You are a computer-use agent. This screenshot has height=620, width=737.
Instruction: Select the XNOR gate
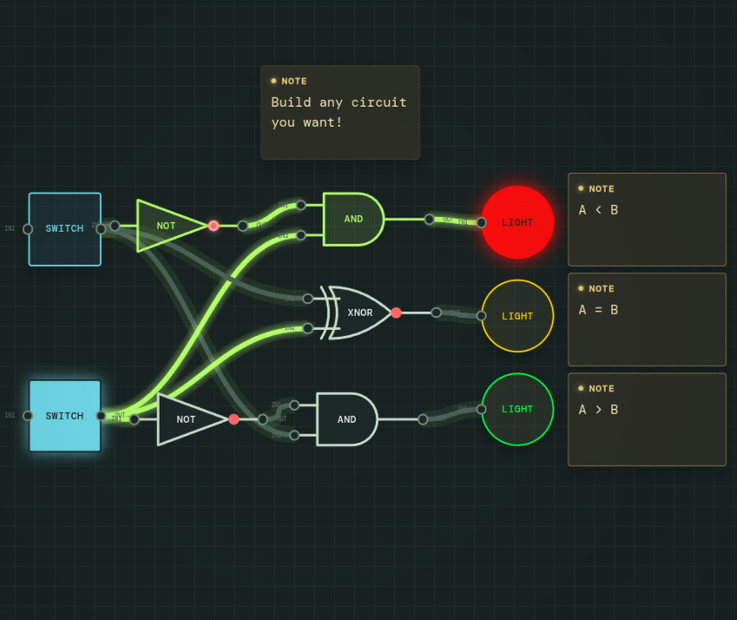[356, 313]
